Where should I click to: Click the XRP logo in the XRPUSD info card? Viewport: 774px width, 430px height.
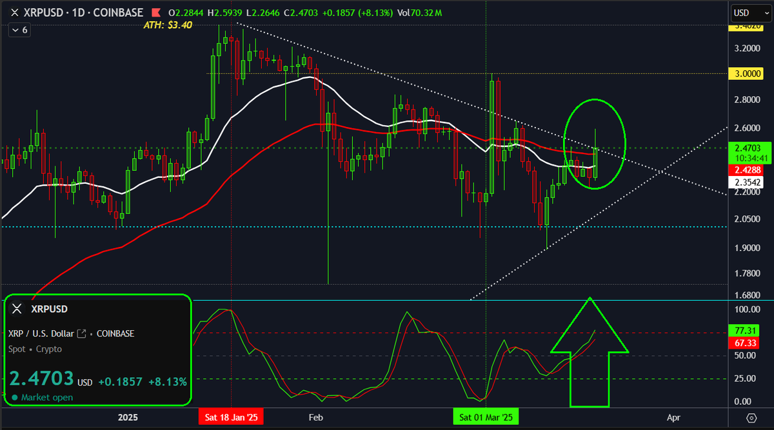[x=17, y=309]
